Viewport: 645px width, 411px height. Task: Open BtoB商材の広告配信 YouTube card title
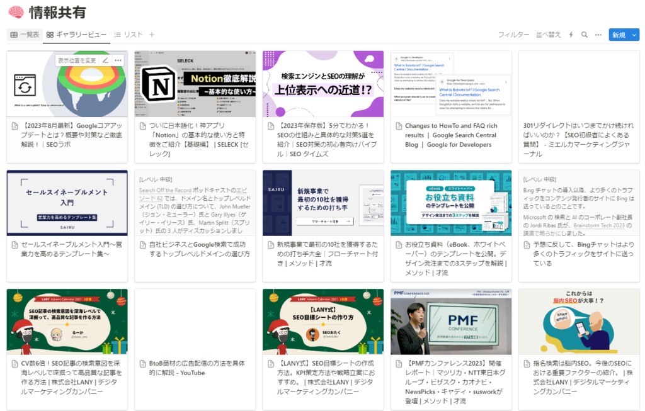click(197, 368)
